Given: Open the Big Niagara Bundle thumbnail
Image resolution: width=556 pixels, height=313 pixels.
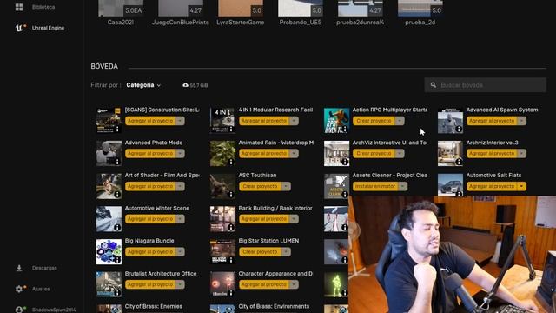Looking at the screenshot, I should [109, 252].
